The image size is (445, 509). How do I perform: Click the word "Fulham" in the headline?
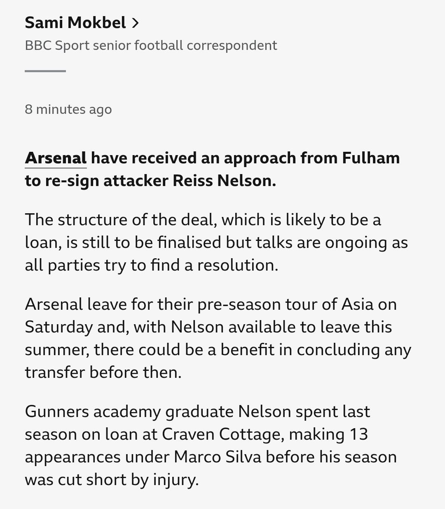point(371,158)
